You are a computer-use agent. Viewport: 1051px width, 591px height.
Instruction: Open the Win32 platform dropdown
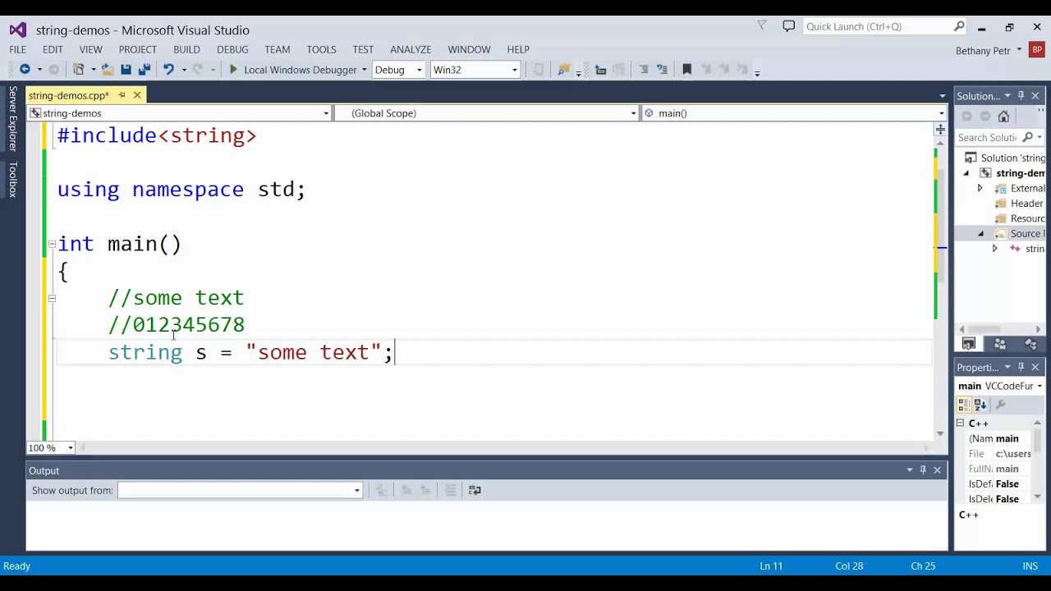tap(515, 70)
